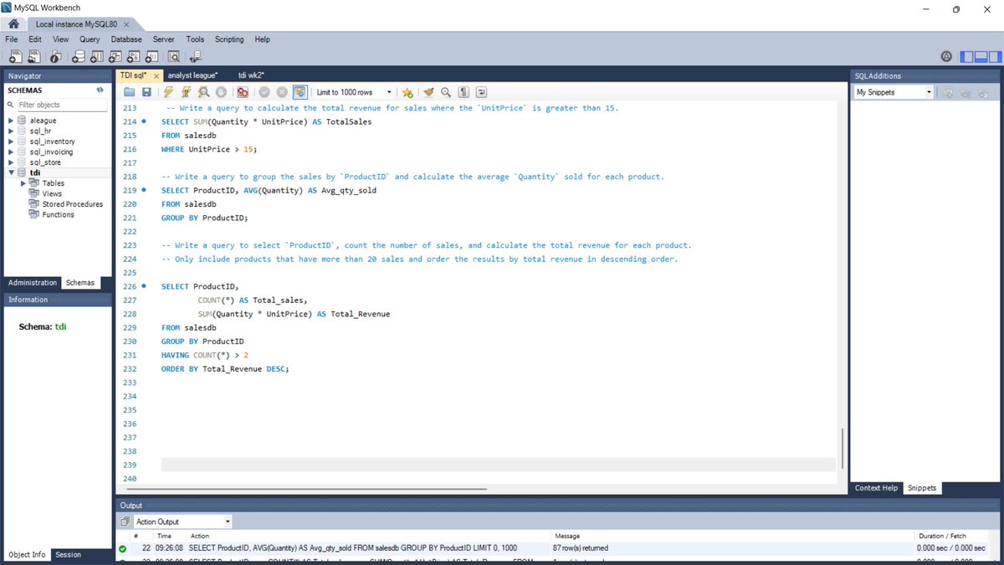1004x565 pixels.
Task: Go to the Workbench home screen icon
Action: pyautogui.click(x=14, y=24)
